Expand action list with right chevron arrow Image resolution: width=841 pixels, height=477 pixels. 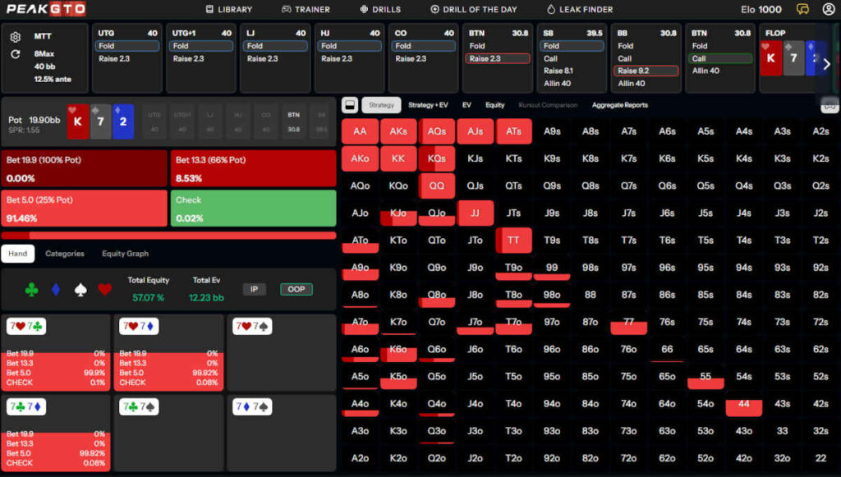point(826,64)
